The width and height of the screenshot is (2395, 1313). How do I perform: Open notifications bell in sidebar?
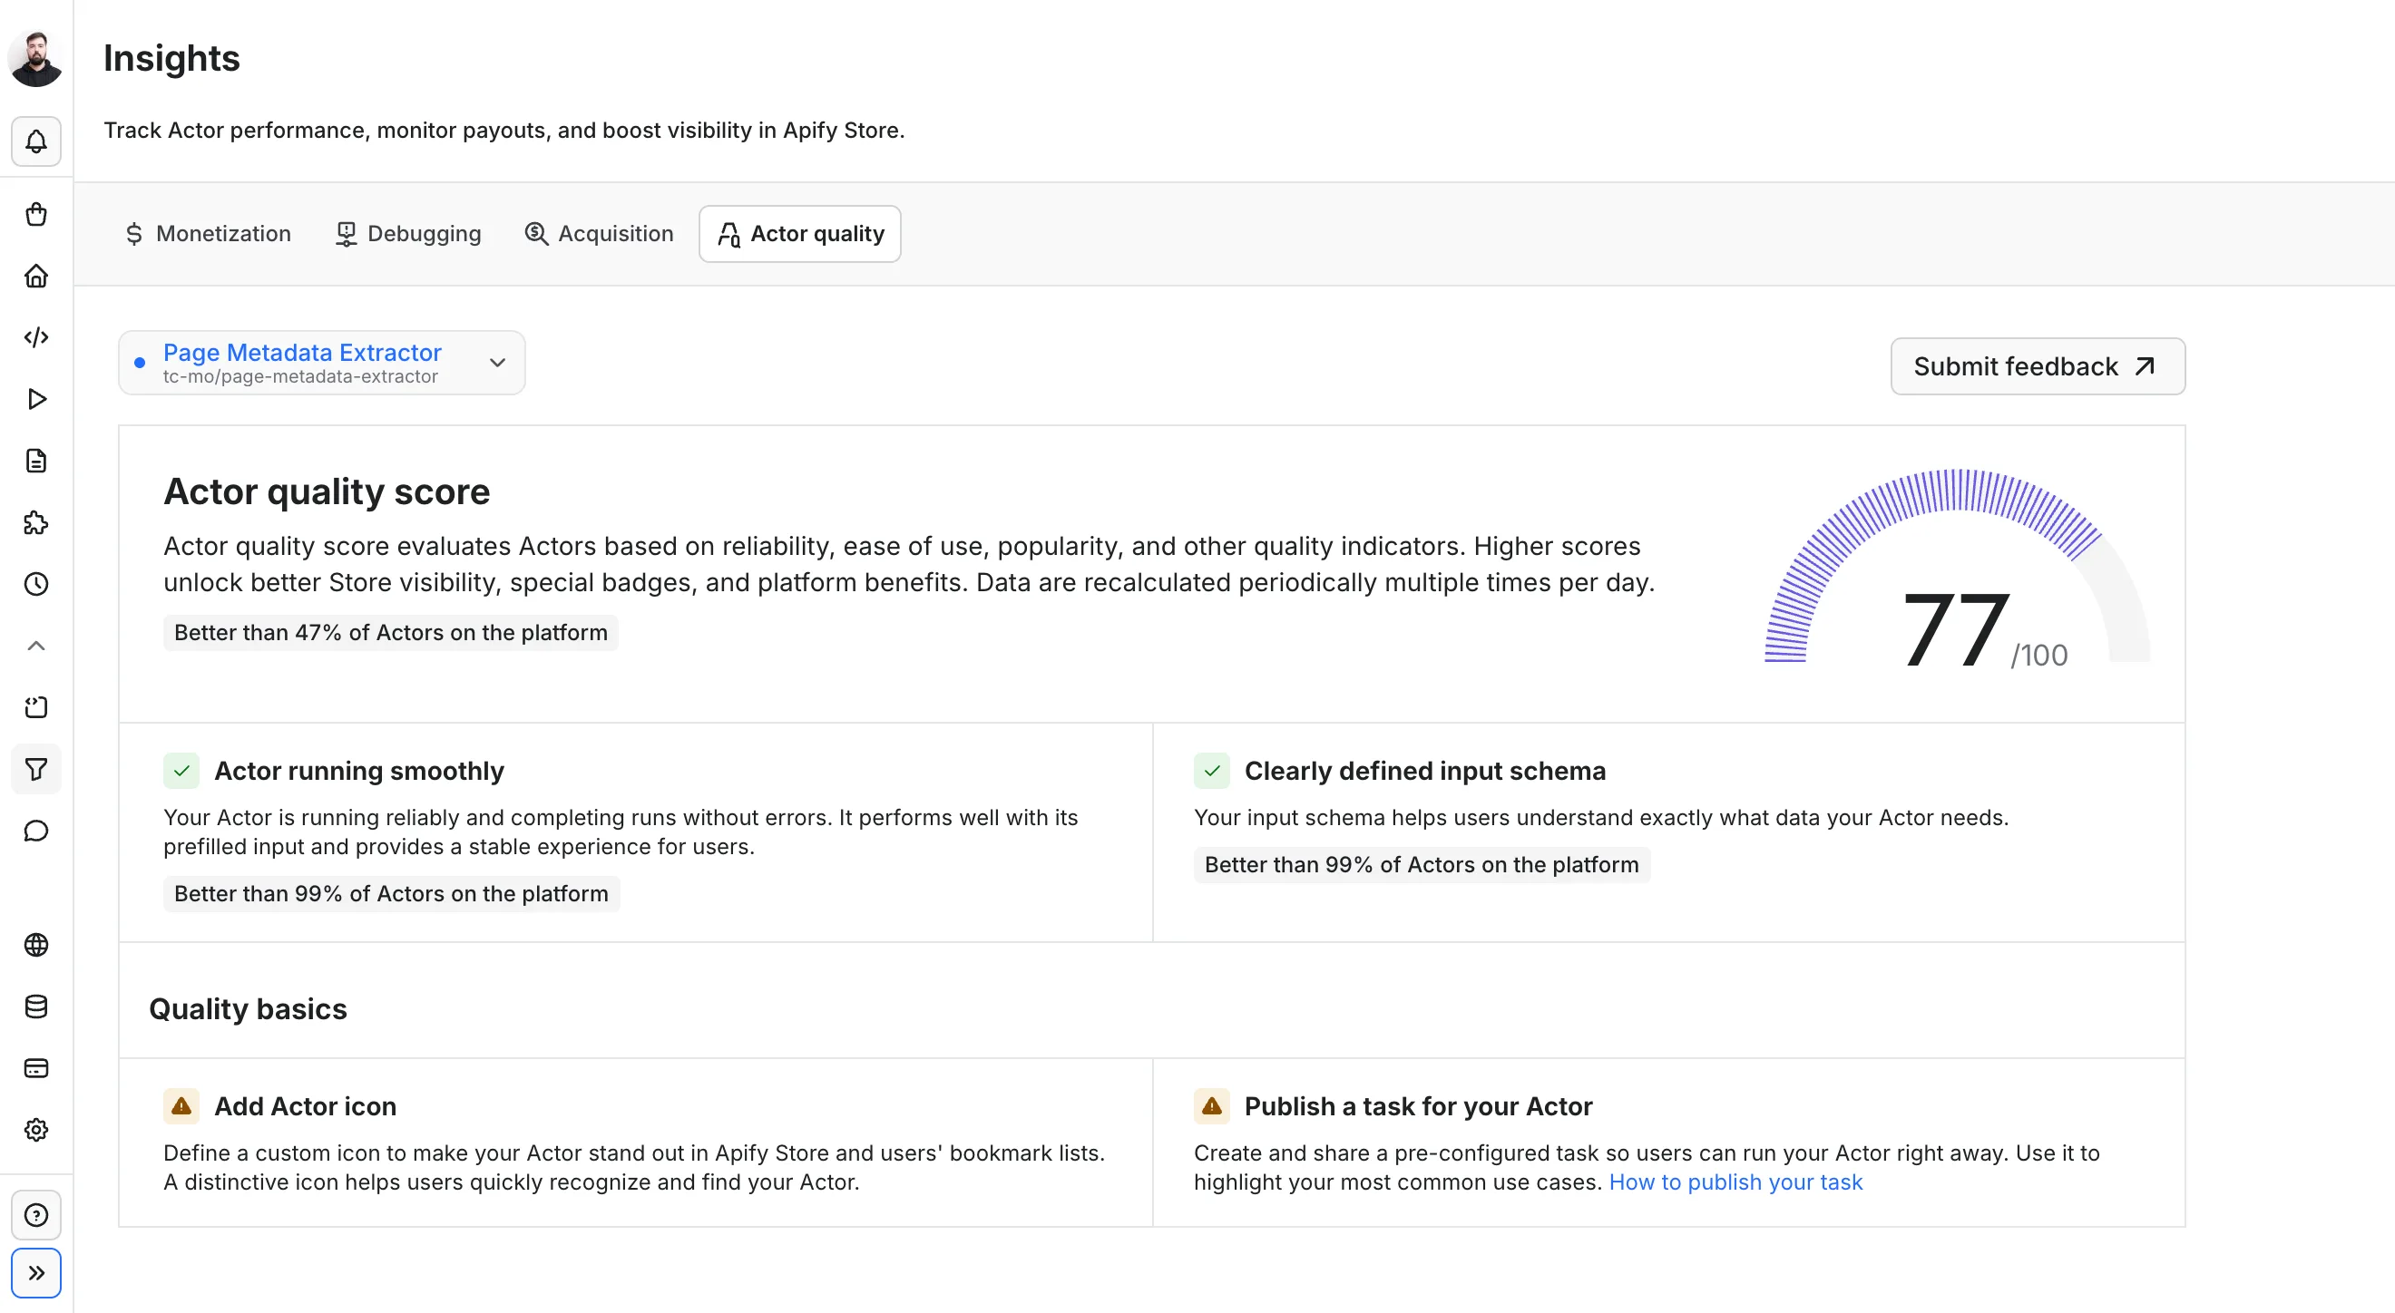tap(36, 141)
